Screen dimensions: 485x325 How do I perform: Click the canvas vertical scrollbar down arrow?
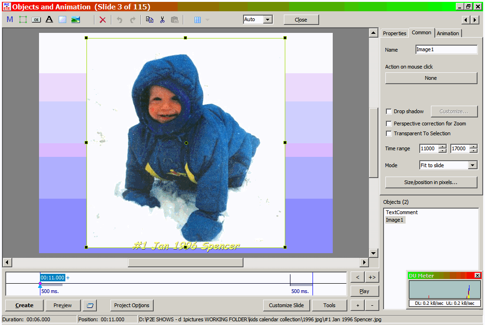(x=374, y=253)
